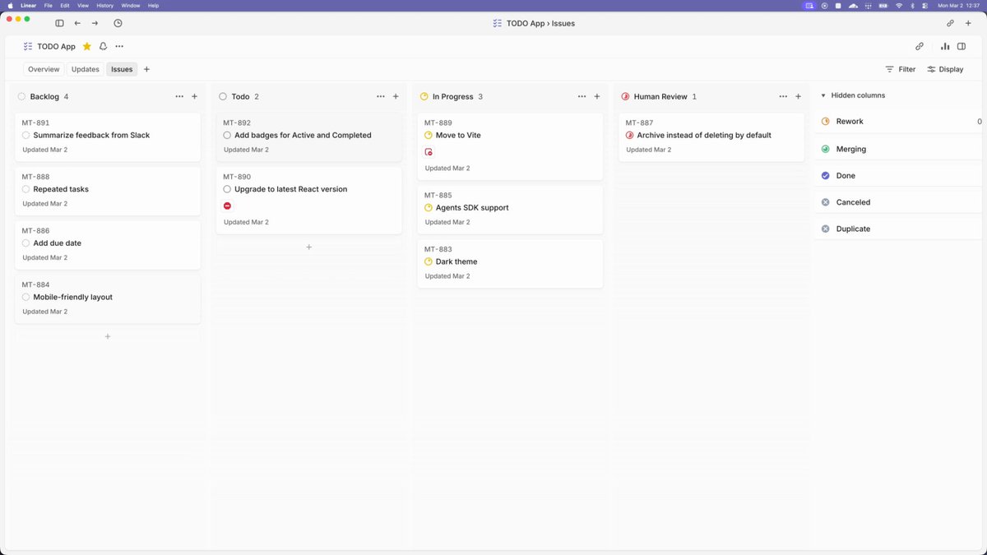Open Backlog column more options menu
987x555 pixels.
(179, 96)
